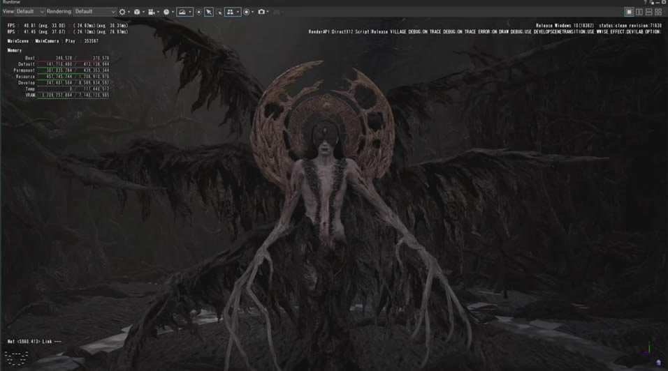This screenshot has width=668, height=371.
Task: Click the screenshot camera icon
Action: 262,12
